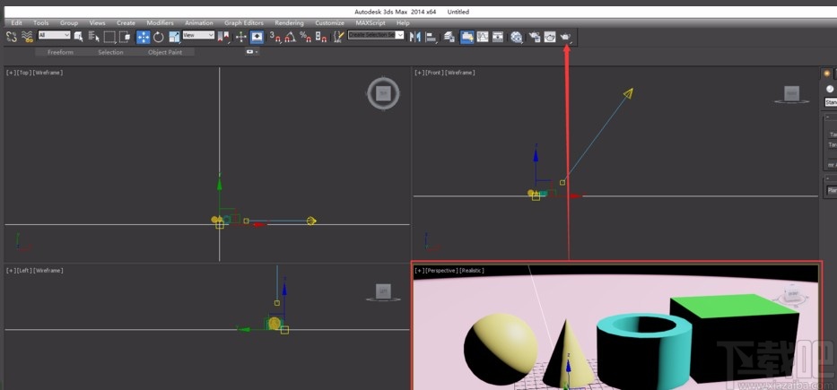
Task: Toggle Keyboard Shortcut Override button
Action: [257, 36]
